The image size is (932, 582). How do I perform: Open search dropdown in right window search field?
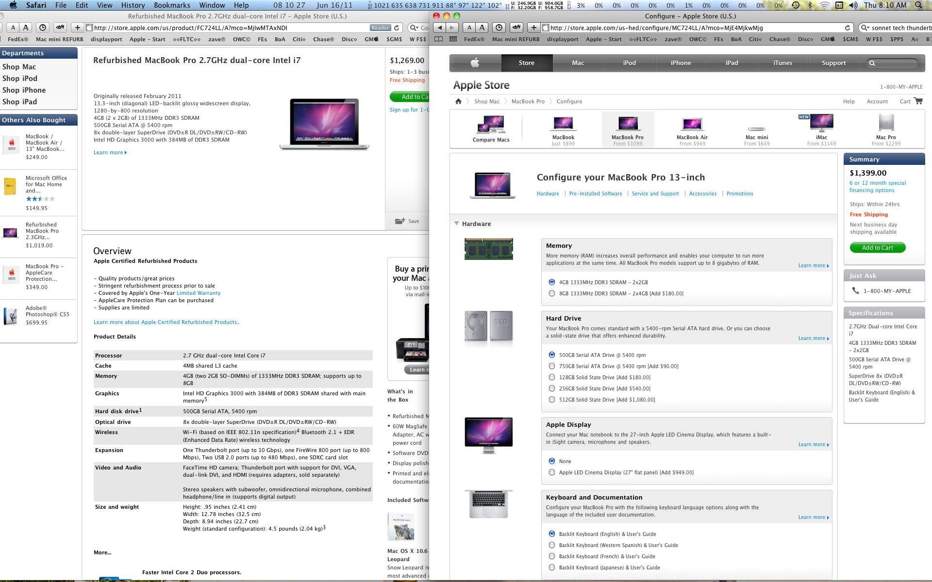coord(865,28)
